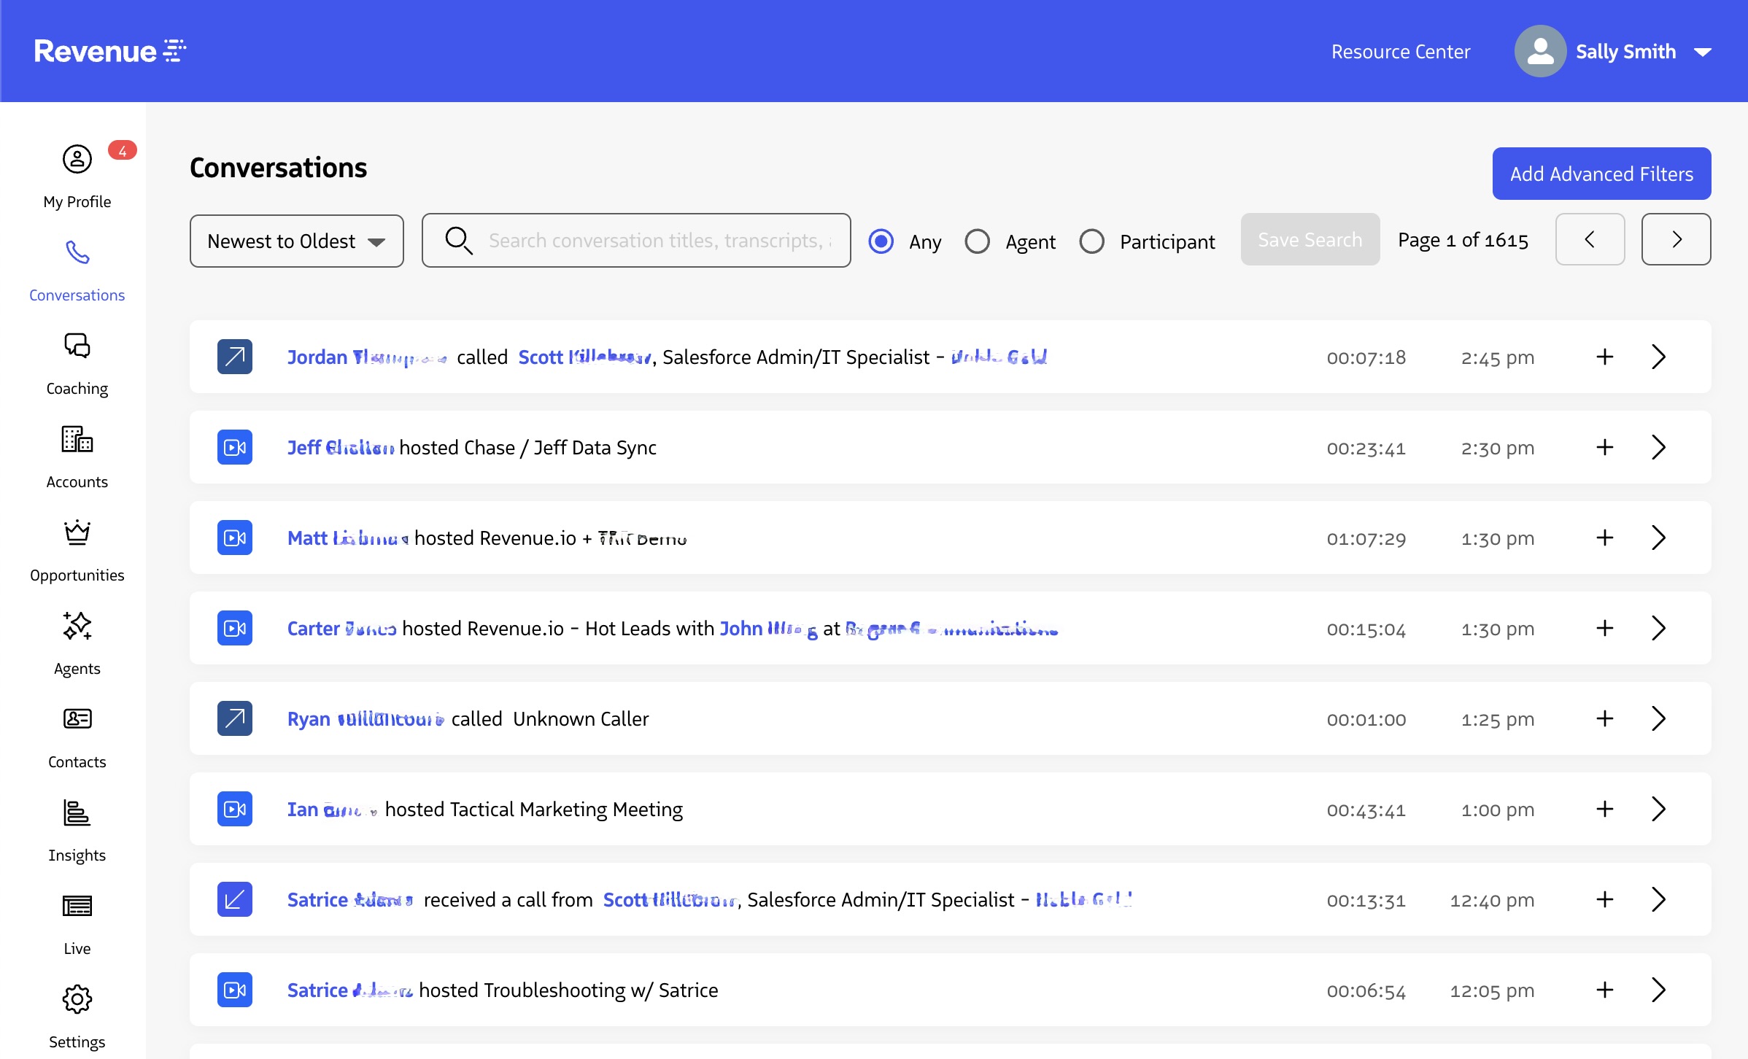1748x1059 pixels.
Task: Open the Agents sparkle icon
Action: click(x=77, y=626)
